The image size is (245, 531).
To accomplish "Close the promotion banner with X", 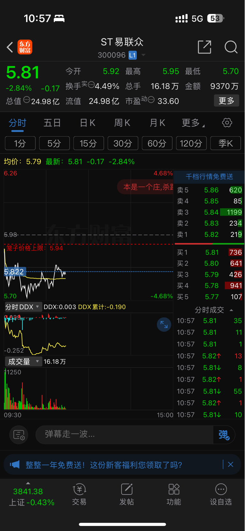I will pyautogui.click(x=231, y=465).
